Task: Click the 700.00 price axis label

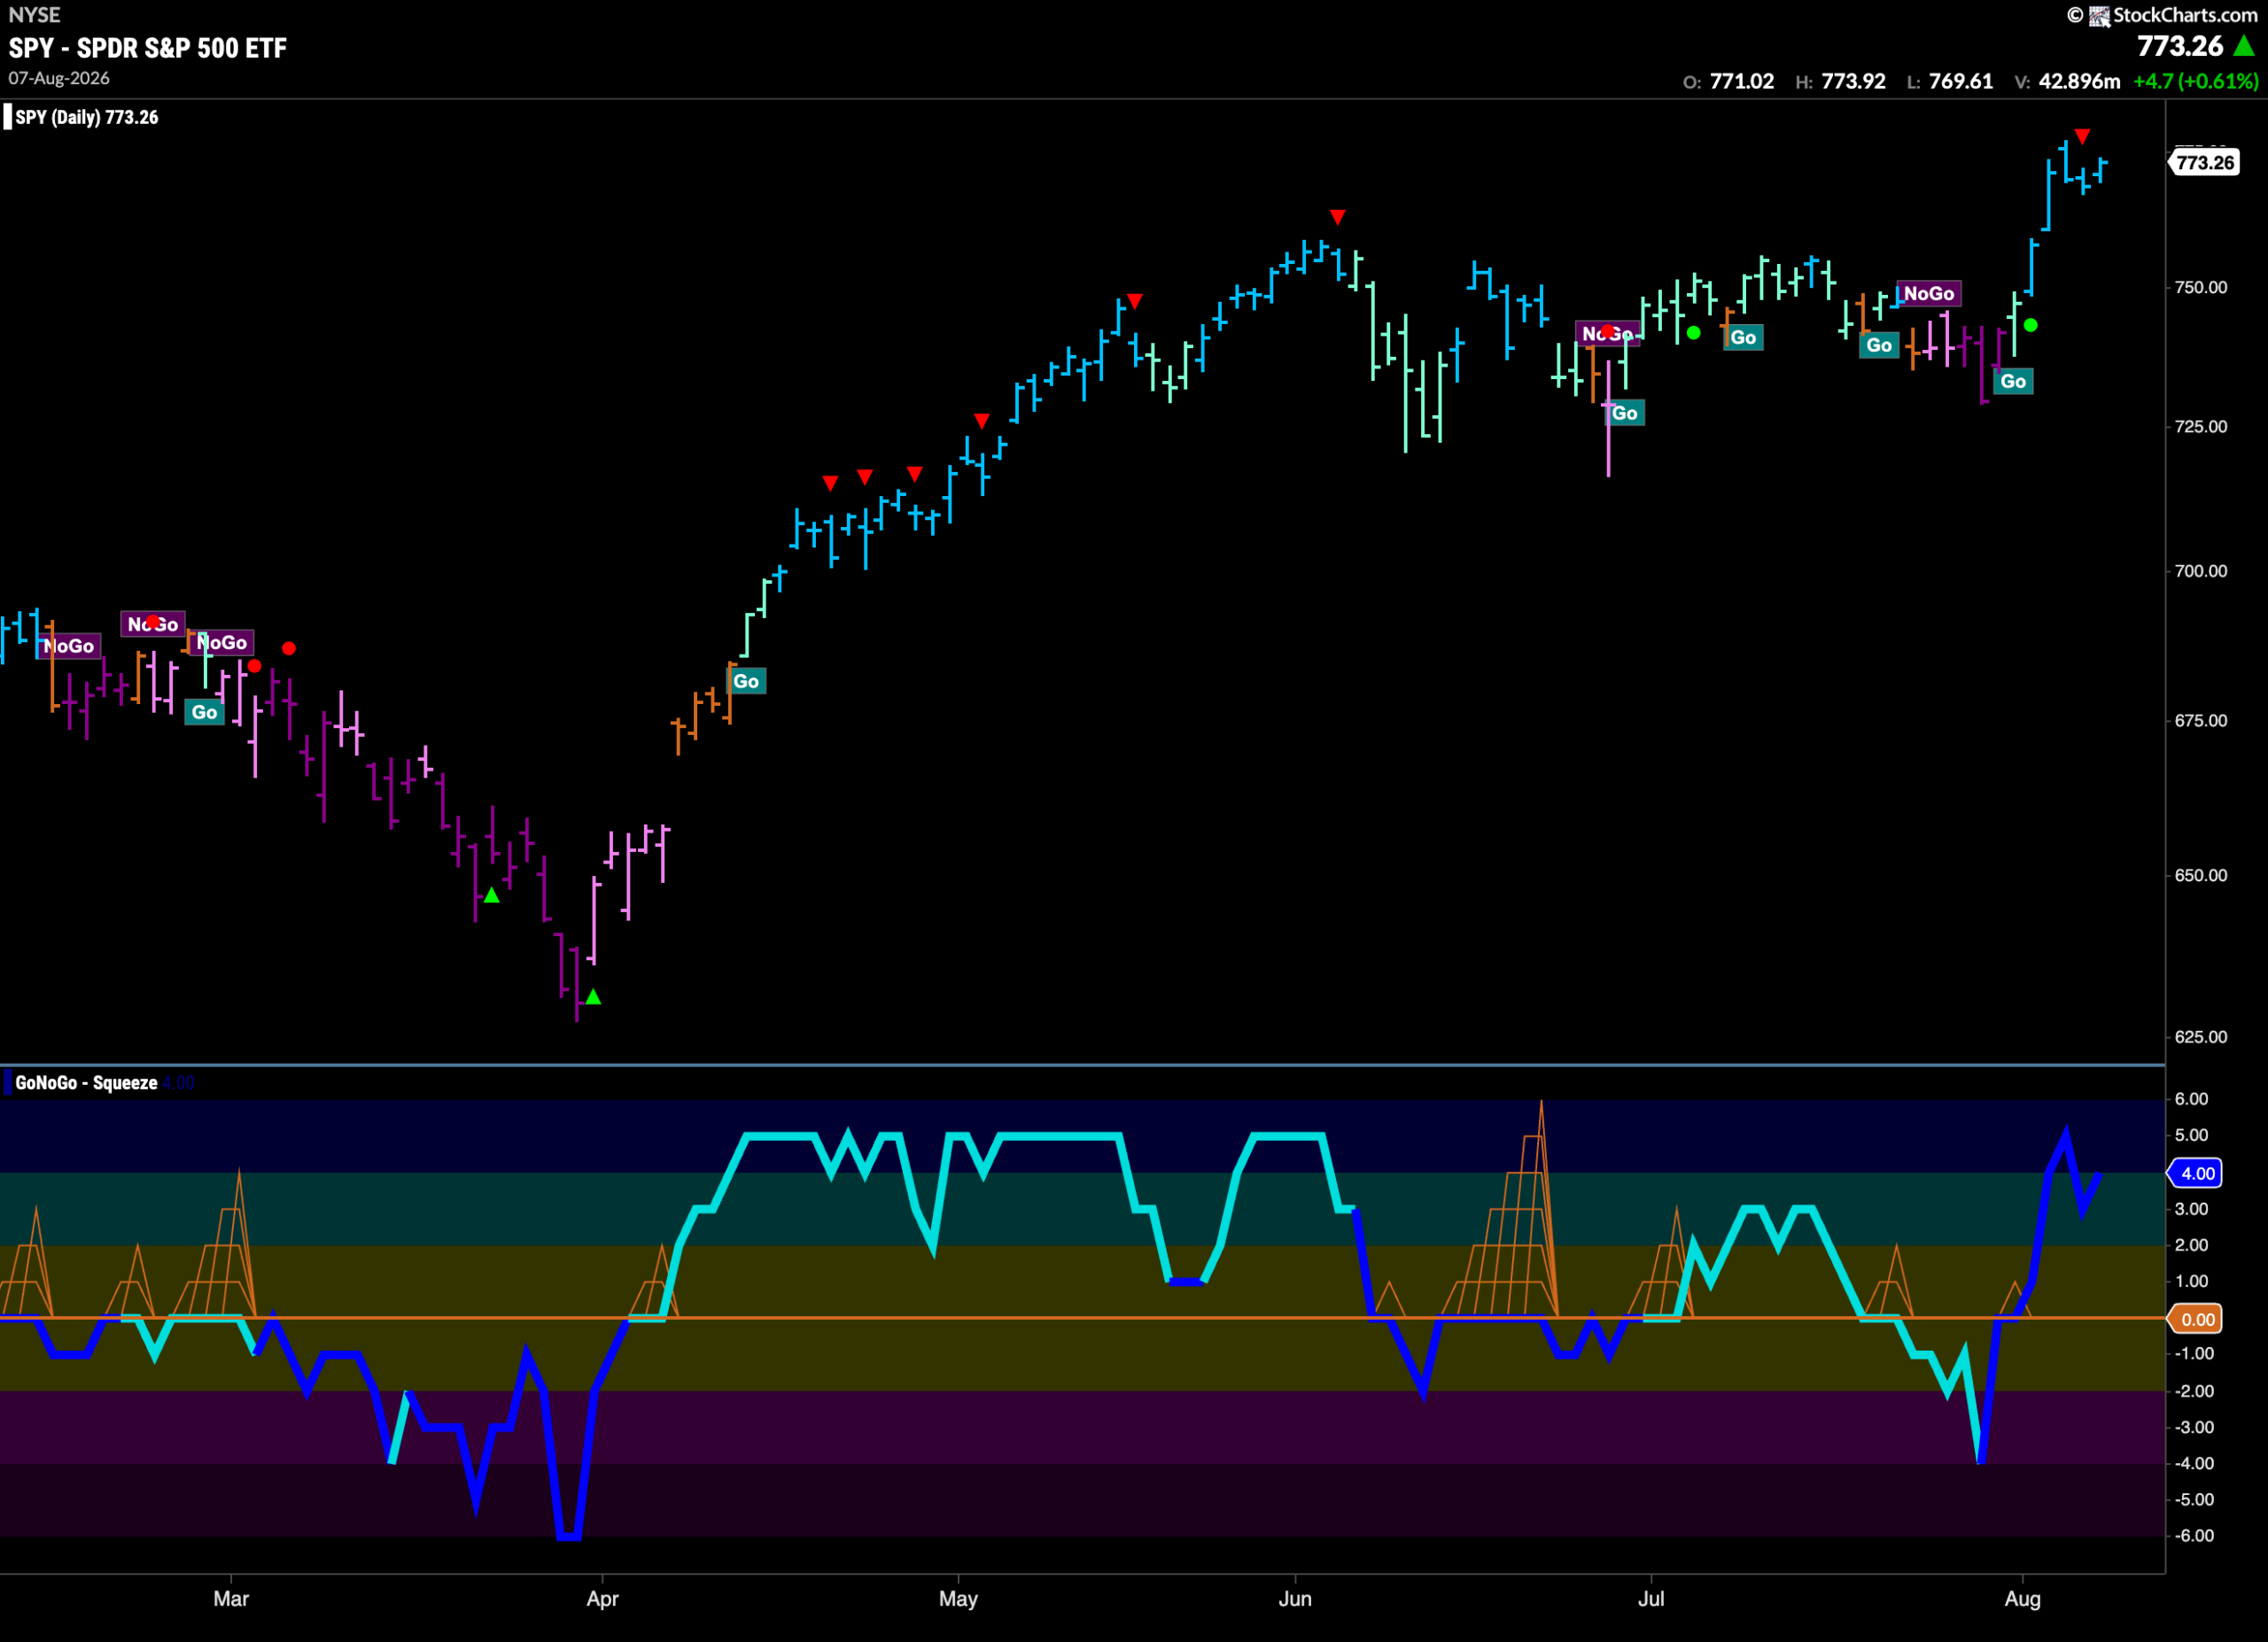Action: point(2201,570)
